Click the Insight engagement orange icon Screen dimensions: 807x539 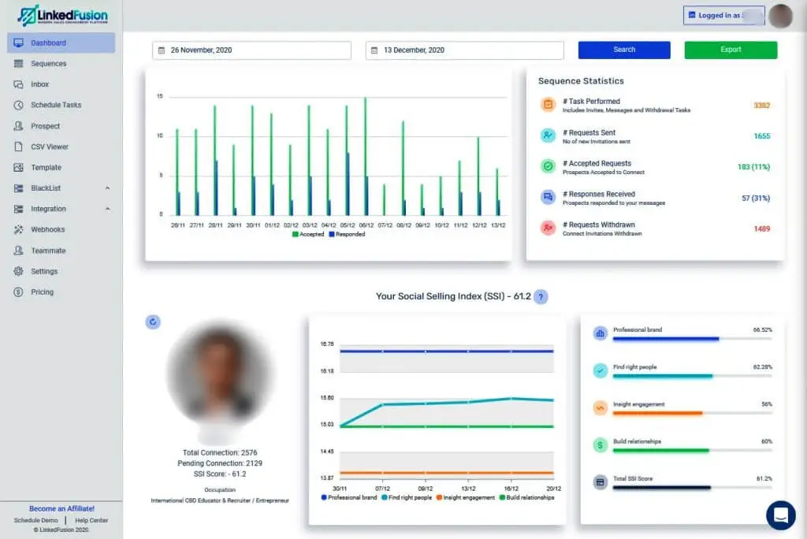pos(600,407)
